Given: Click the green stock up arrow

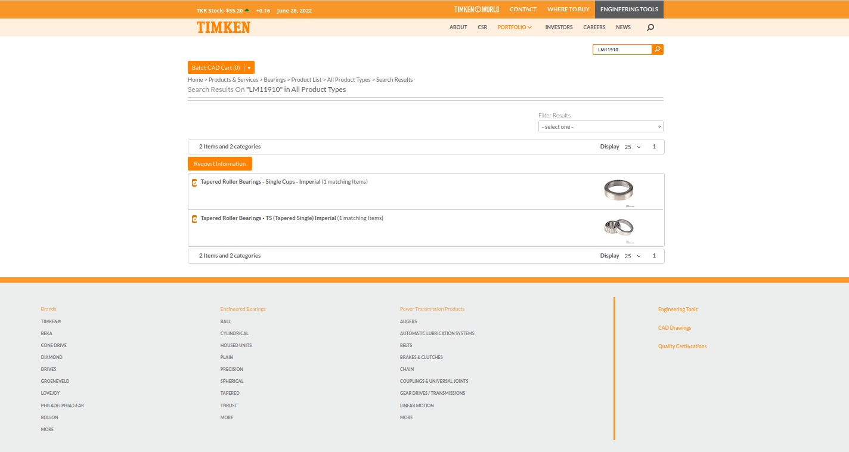Looking at the screenshot, I should tap(247, 10).
